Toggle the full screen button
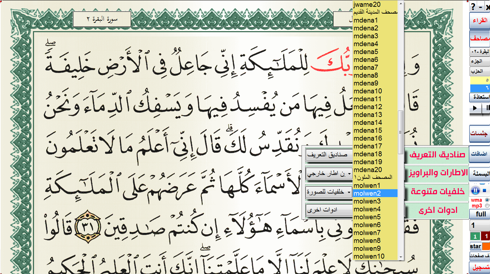490x274 pixels. 481,214
